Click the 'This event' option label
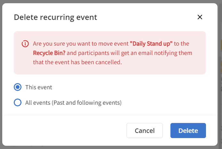Viewport: 222px width, 149px height. [x=39, y=87]
